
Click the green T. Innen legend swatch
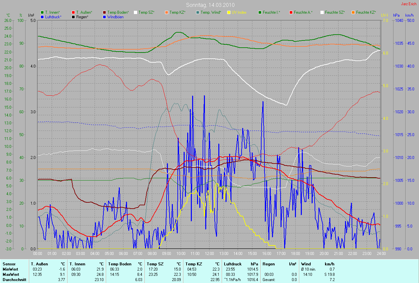point(42,12)
